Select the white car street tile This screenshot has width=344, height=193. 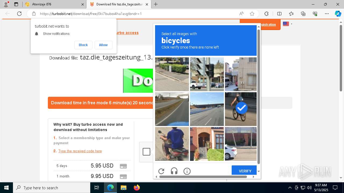coord(241,144)
